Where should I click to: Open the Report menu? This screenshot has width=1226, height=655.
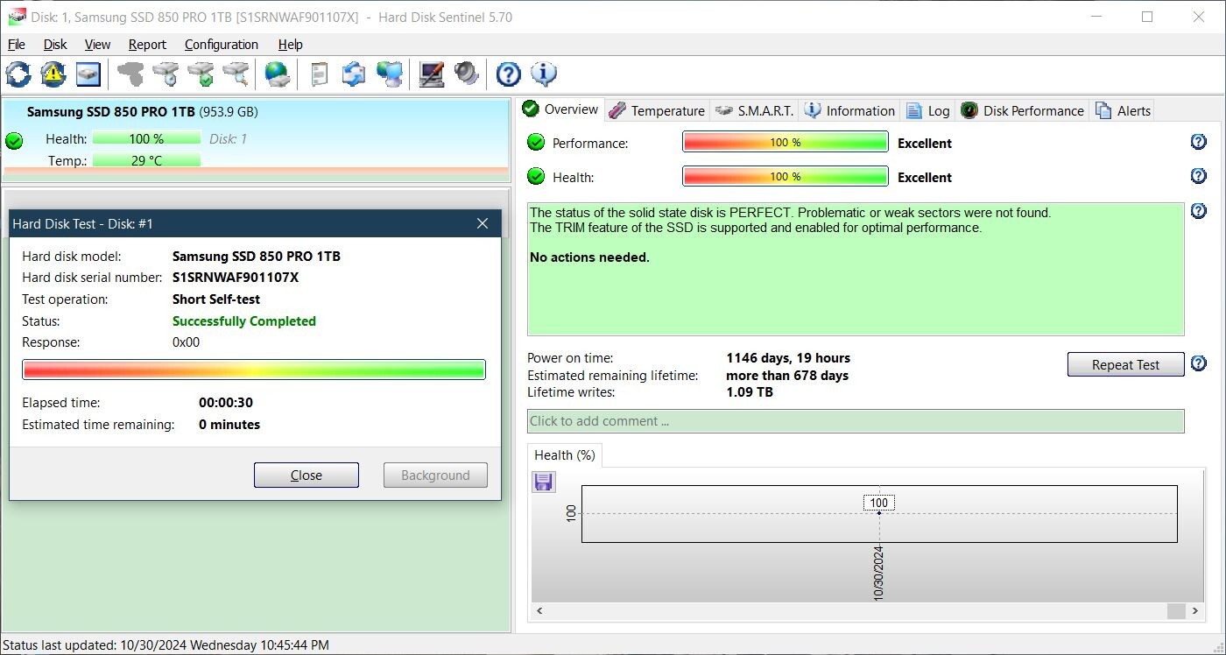(x=147, y=45)
